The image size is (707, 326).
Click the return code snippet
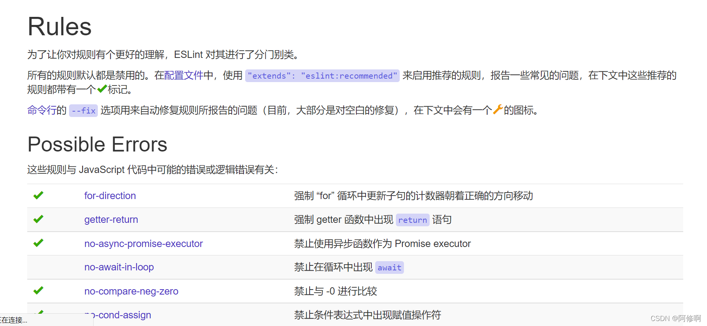(412, 220)
